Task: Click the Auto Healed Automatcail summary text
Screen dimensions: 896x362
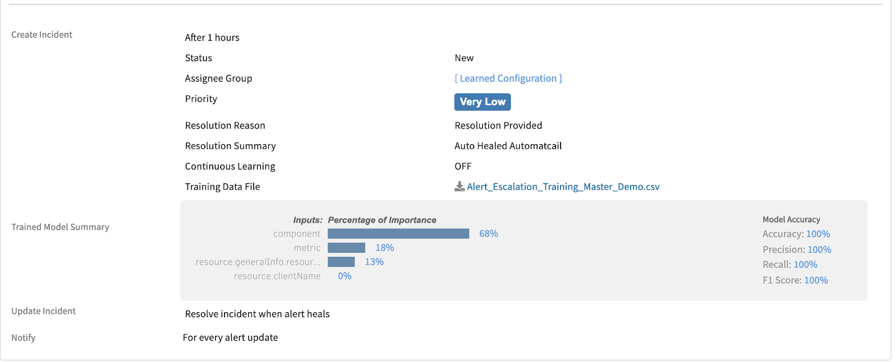Action: pyautogui.click(x=507, y=146)
